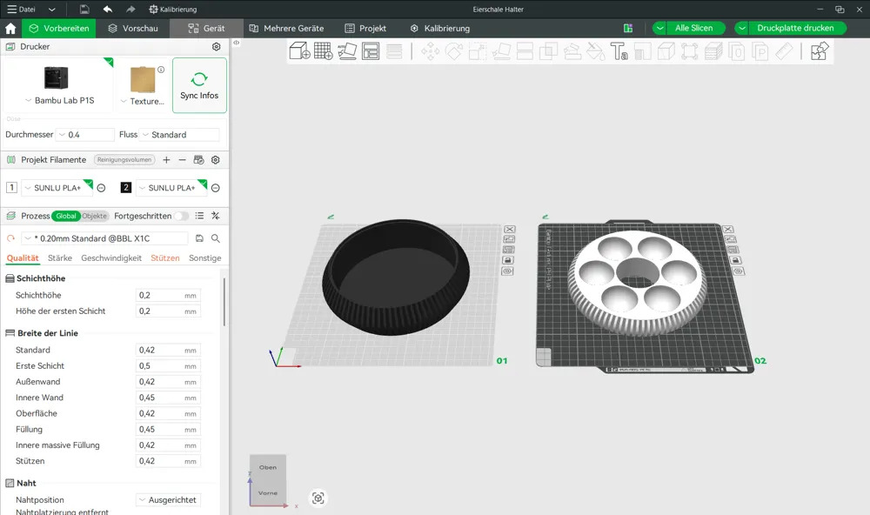
Task: Select the Move tool in toolbar
Action: pos(430,51)
